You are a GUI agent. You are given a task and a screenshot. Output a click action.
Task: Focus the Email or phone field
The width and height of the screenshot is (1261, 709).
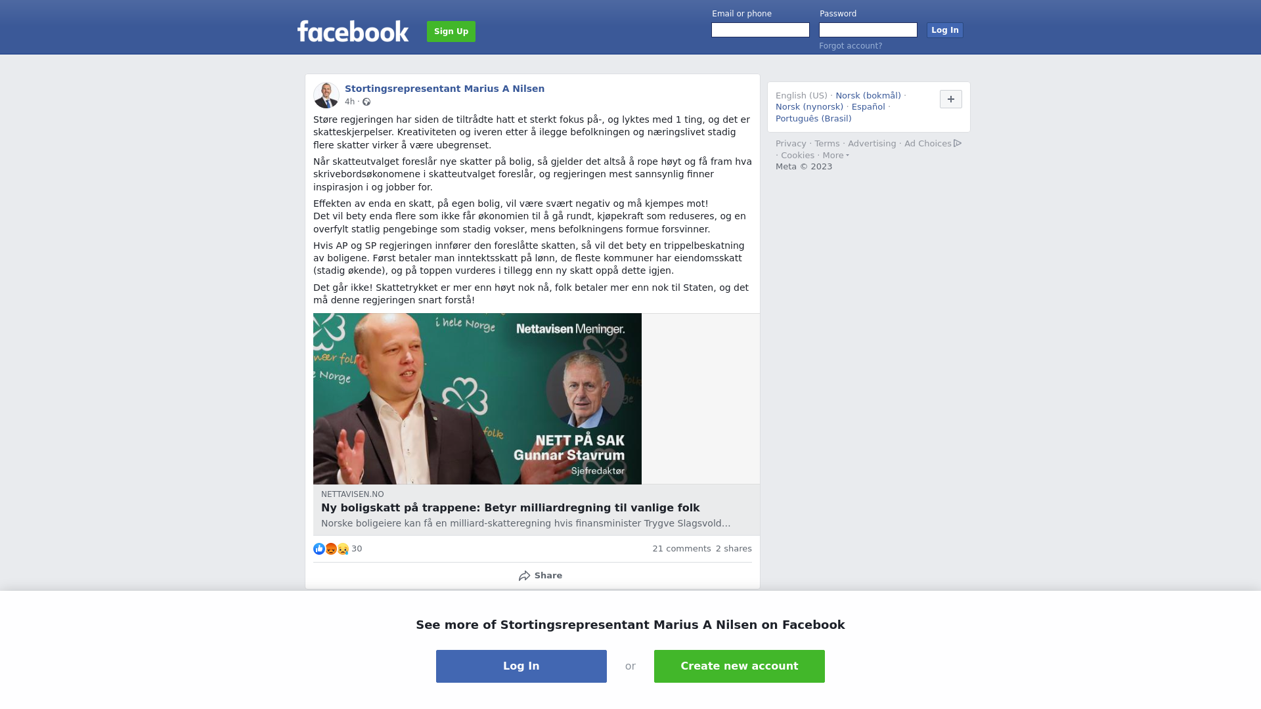pyautogui.click(x=761, y=30)
